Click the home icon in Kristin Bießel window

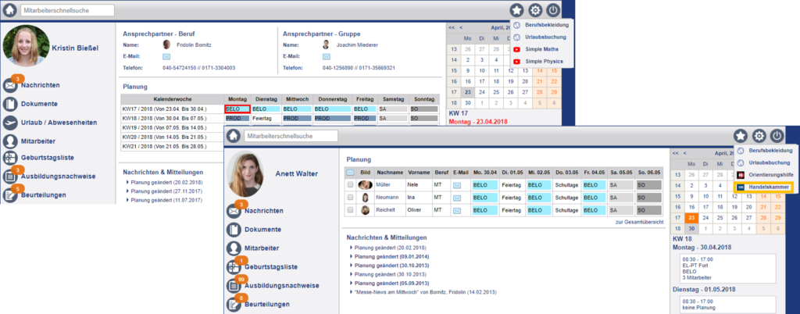(11, 9)
